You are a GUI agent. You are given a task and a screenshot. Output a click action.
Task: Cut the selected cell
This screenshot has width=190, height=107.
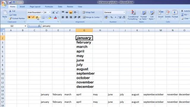click(x=12, y=11)
